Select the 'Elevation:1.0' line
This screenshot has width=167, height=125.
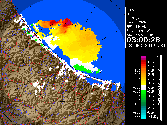point(138,31)
